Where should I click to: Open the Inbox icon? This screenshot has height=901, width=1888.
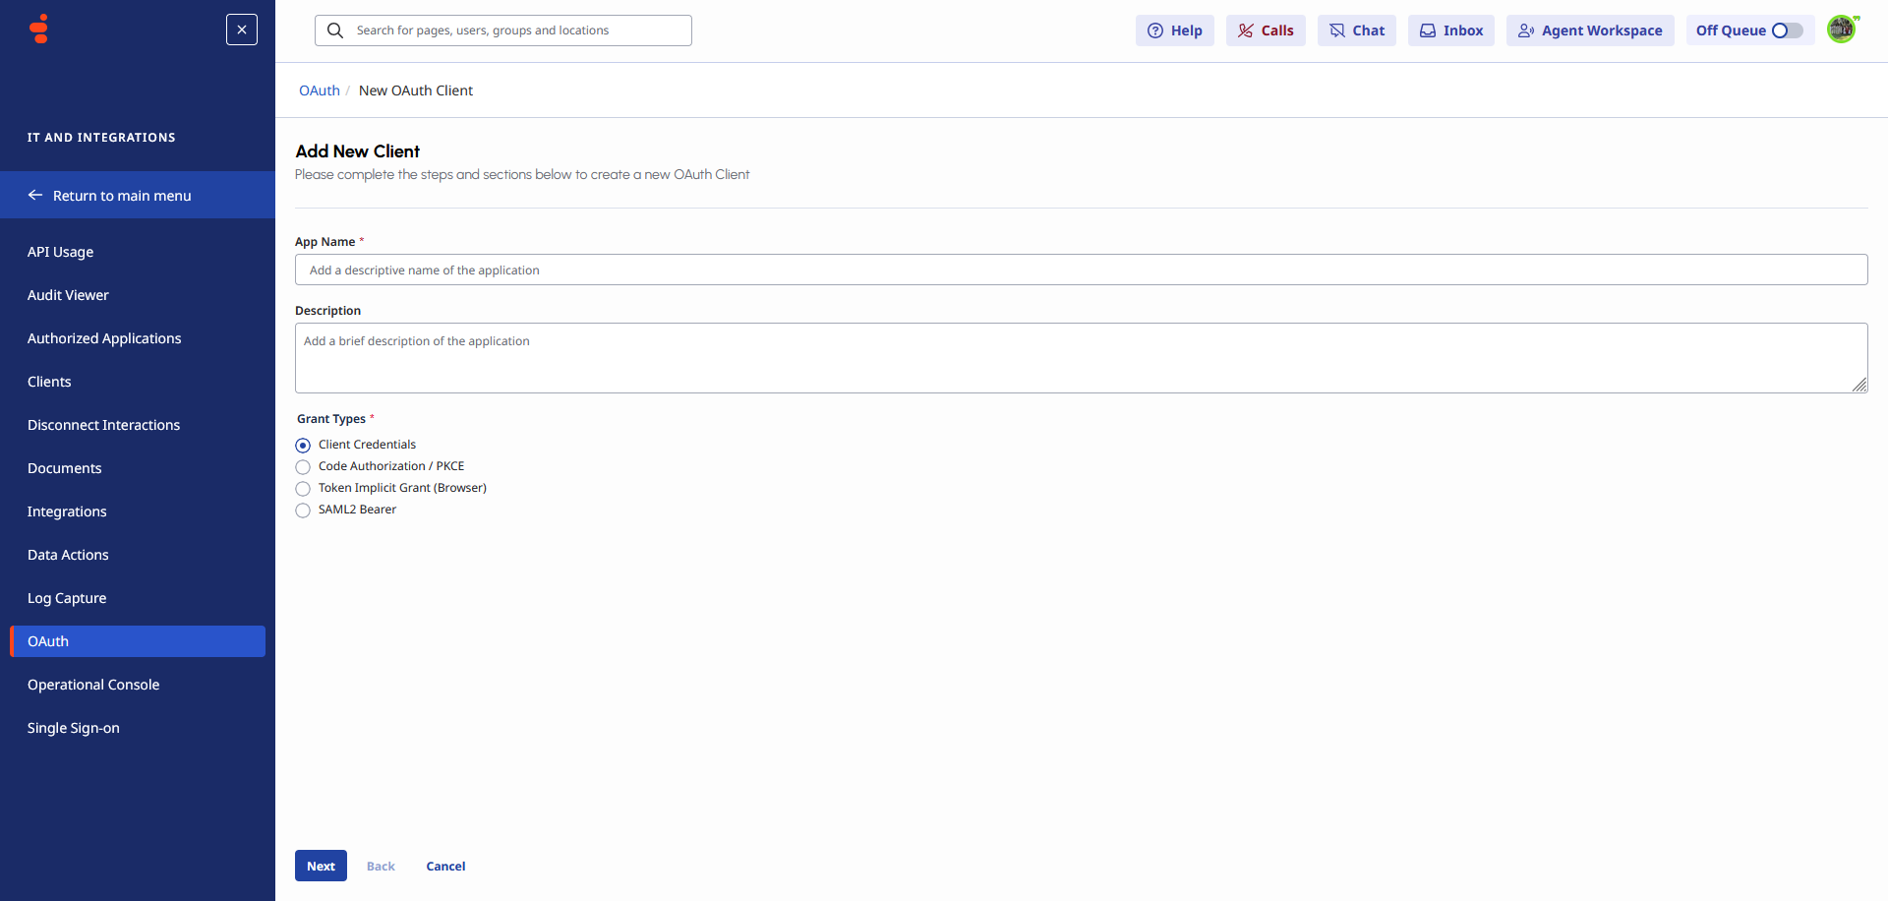pyautogui.click(x=1428, y=30)
